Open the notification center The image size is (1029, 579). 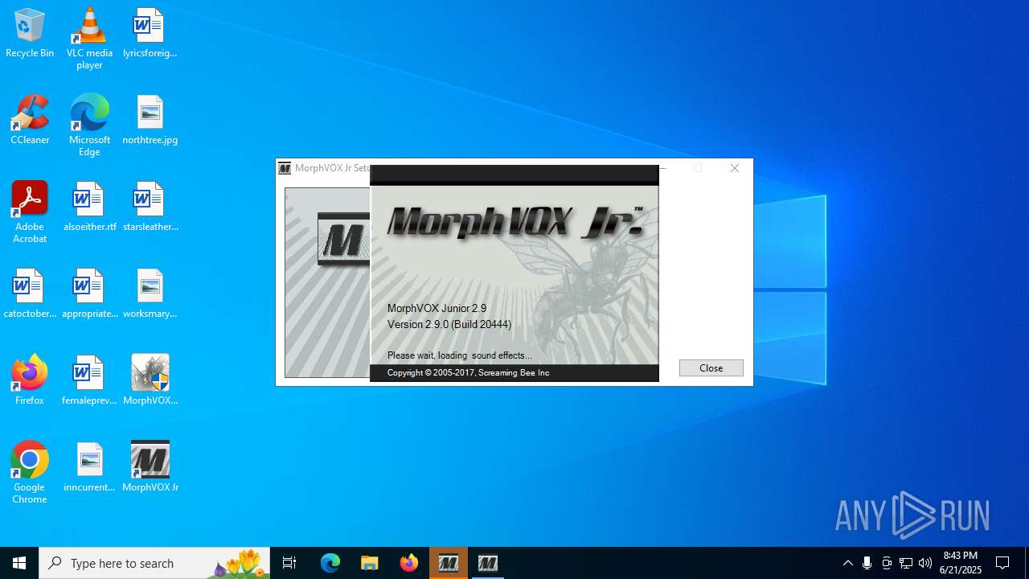click(x=1002, y=563)
